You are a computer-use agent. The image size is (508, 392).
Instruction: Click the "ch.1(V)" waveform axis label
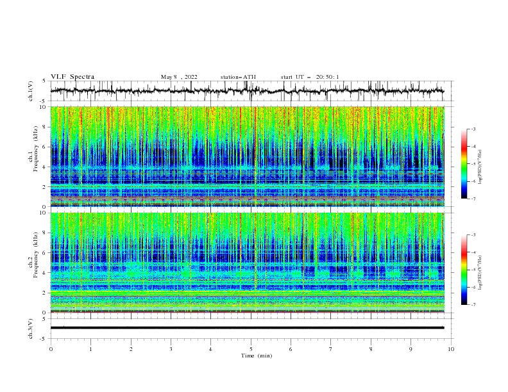point(31,91)
